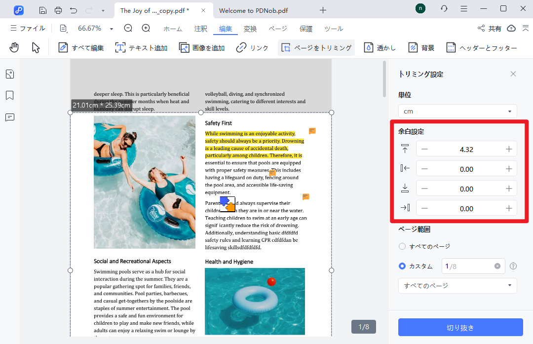Switch to the 注釈 tab

(200, 29)
